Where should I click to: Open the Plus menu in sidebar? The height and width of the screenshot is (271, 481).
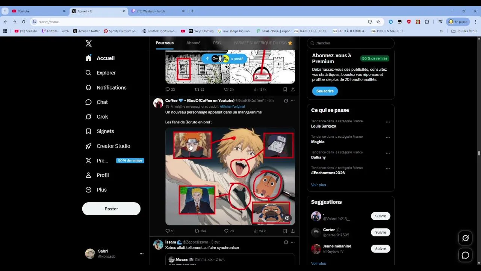(96, 190)
